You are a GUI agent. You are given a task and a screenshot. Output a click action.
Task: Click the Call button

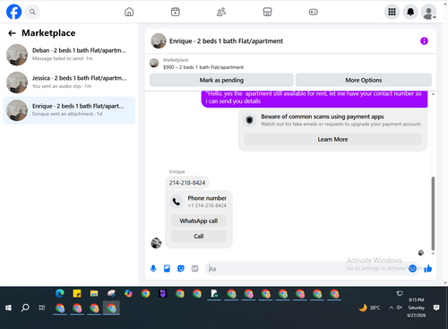tap(199, 236)
